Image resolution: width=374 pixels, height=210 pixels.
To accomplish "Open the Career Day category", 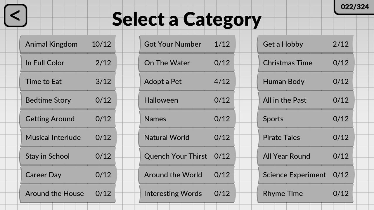I will 68,175.
